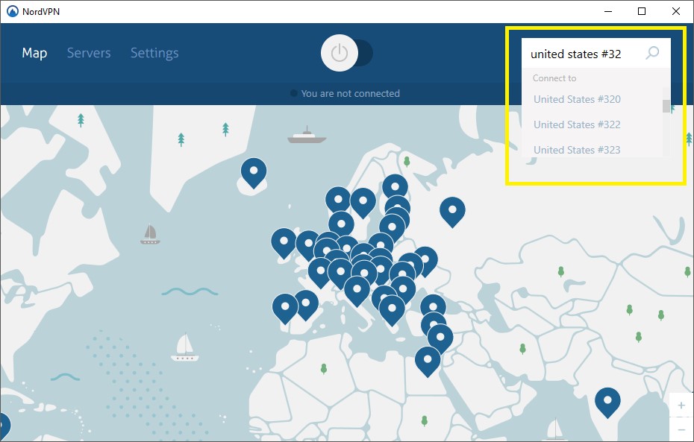Select the Iceland server pin on map

click(254, 173)
